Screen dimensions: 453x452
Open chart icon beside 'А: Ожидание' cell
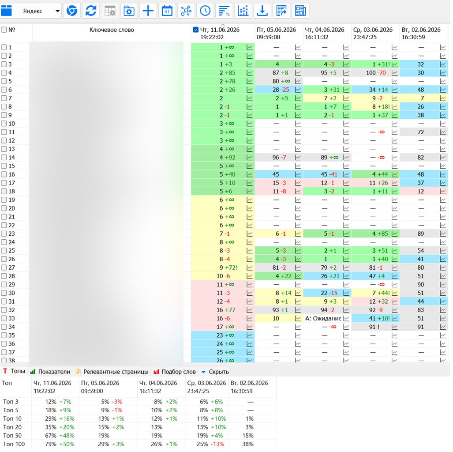346,318
